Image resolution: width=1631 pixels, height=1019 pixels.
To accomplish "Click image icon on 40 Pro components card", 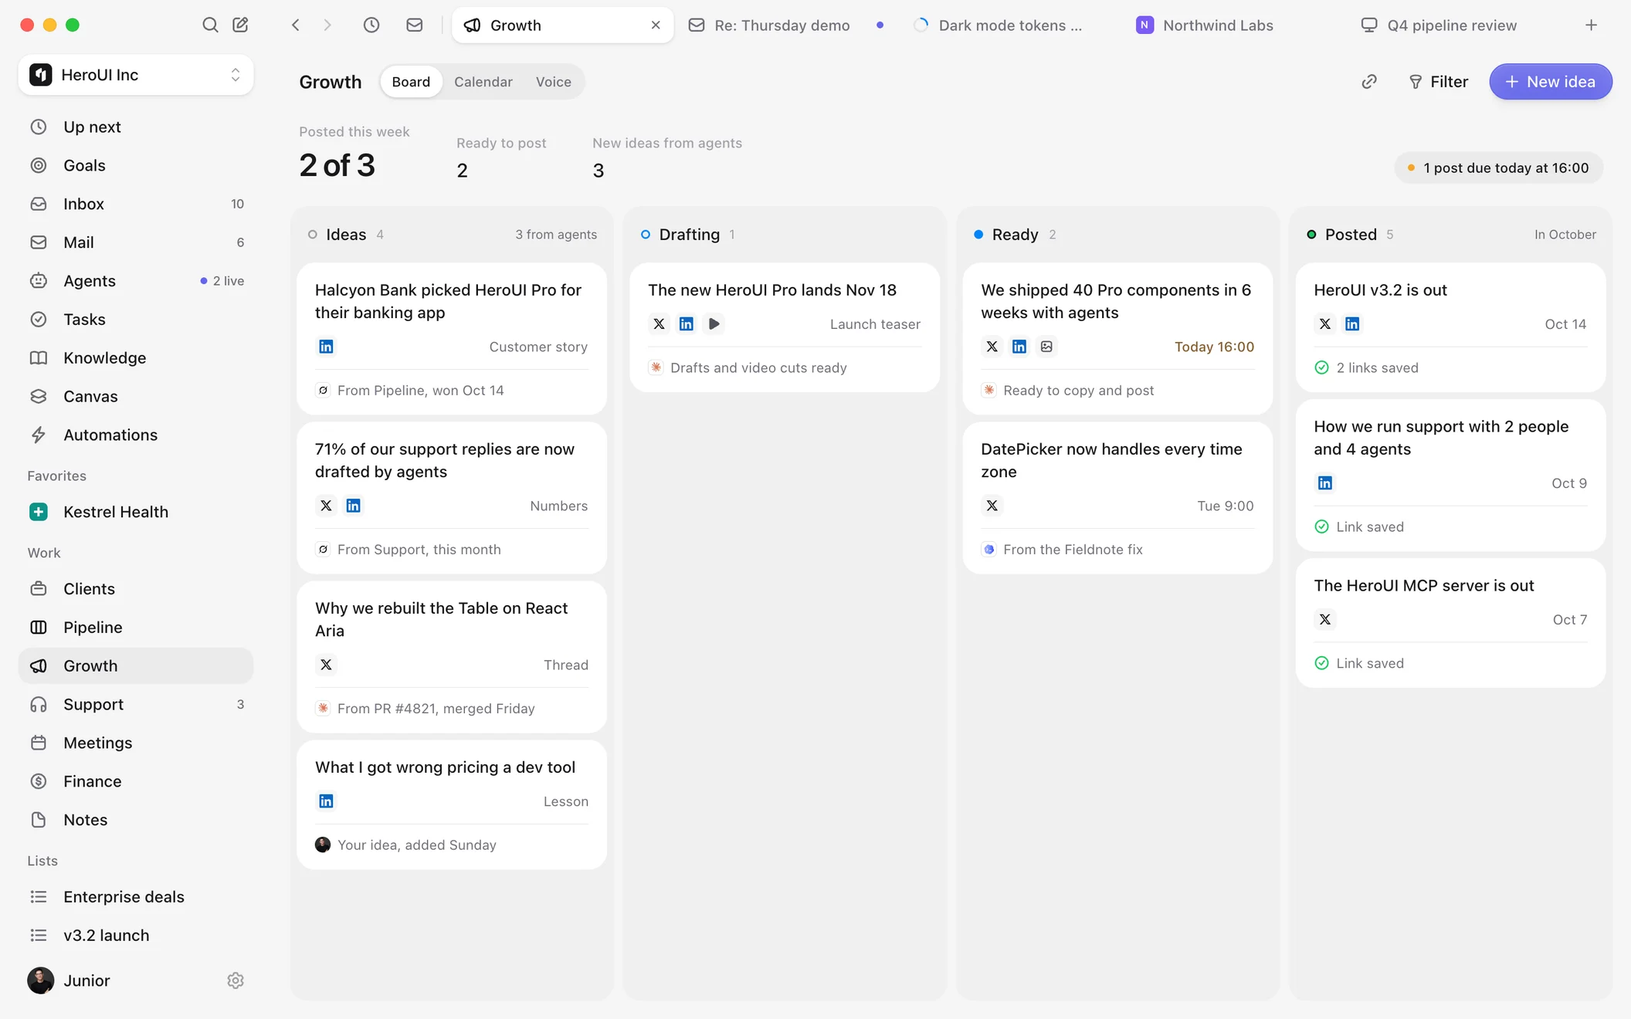I will point(1046,347).
